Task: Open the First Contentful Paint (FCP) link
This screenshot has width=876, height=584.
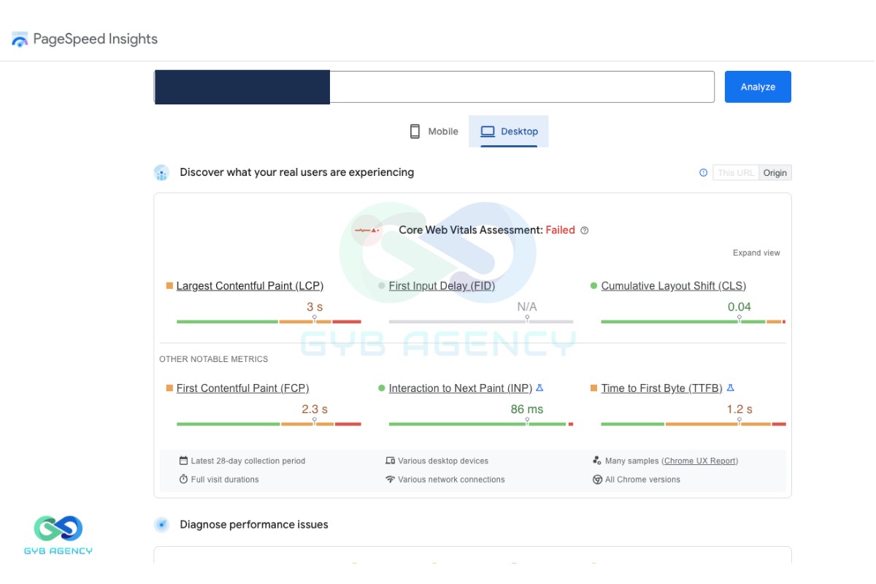Action: (242, 388)
